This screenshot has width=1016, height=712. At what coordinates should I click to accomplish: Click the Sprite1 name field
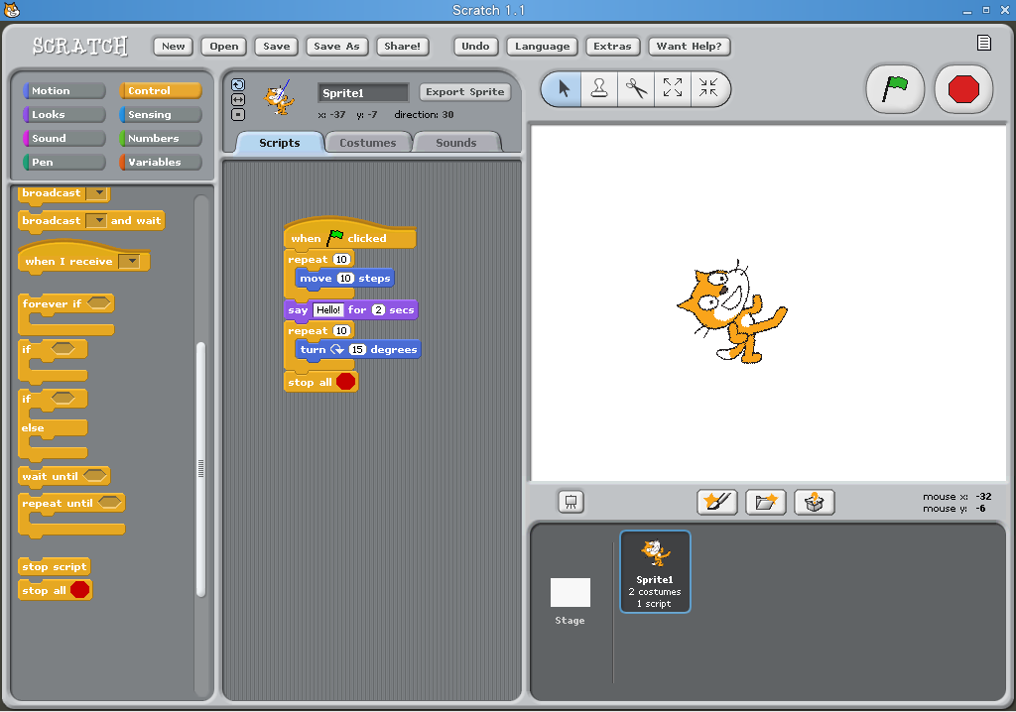(363, 92)
